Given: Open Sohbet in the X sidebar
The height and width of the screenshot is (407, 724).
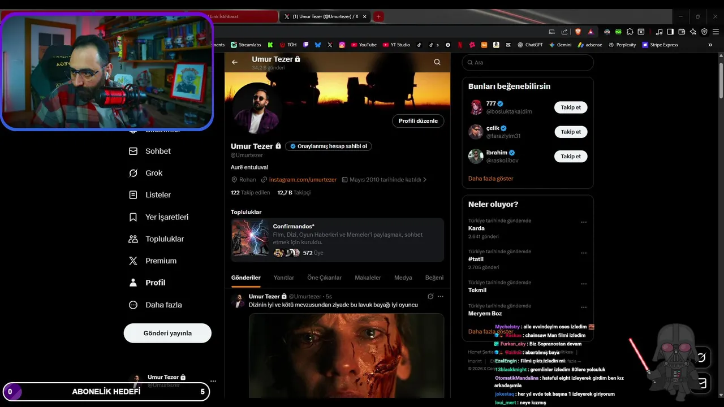Looking at the screenshot, I should 150,151.
